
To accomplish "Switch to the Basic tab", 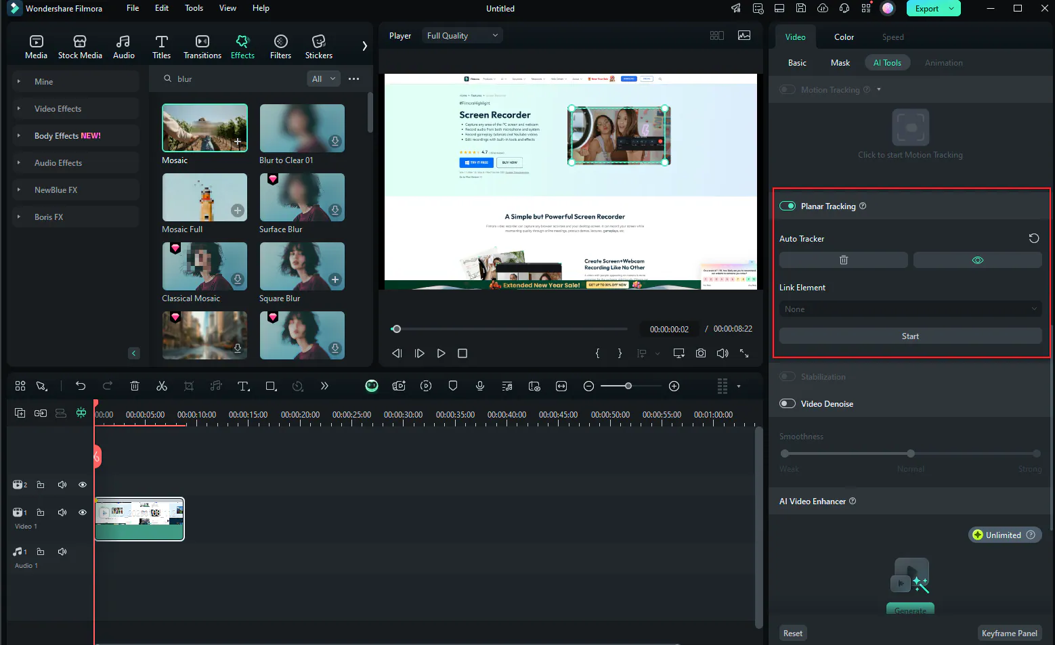I will coord(797,62).
